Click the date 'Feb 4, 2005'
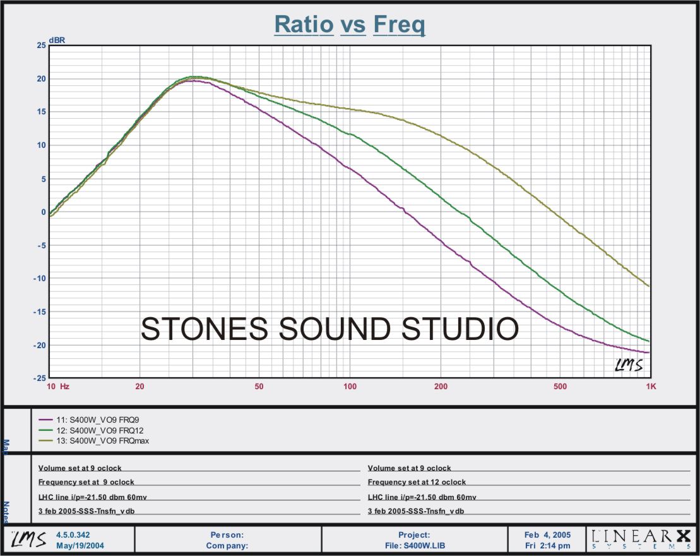700x556 pixels. pos(547,535)
